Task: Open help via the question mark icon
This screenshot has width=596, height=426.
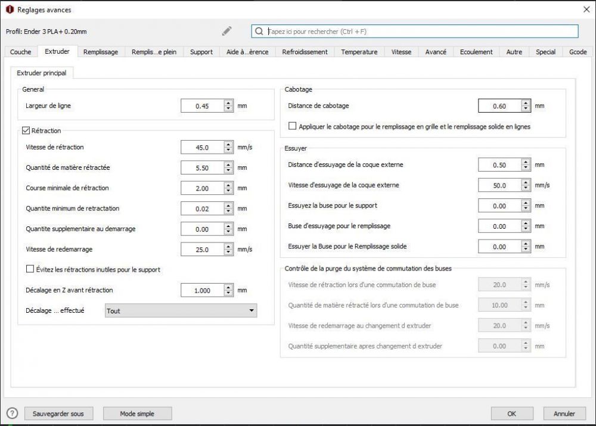Action: point(12,413)
